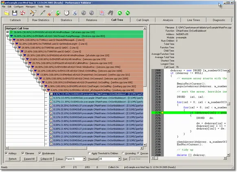
Task: Click the call tree vertical scrollbar thumb
Action: [x=145, y=58]
